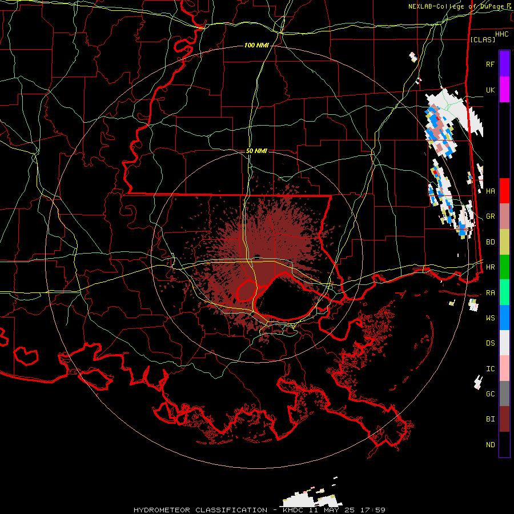Click the WS legend label
This screenshot has width=514, height=514.
pos(490,318)
